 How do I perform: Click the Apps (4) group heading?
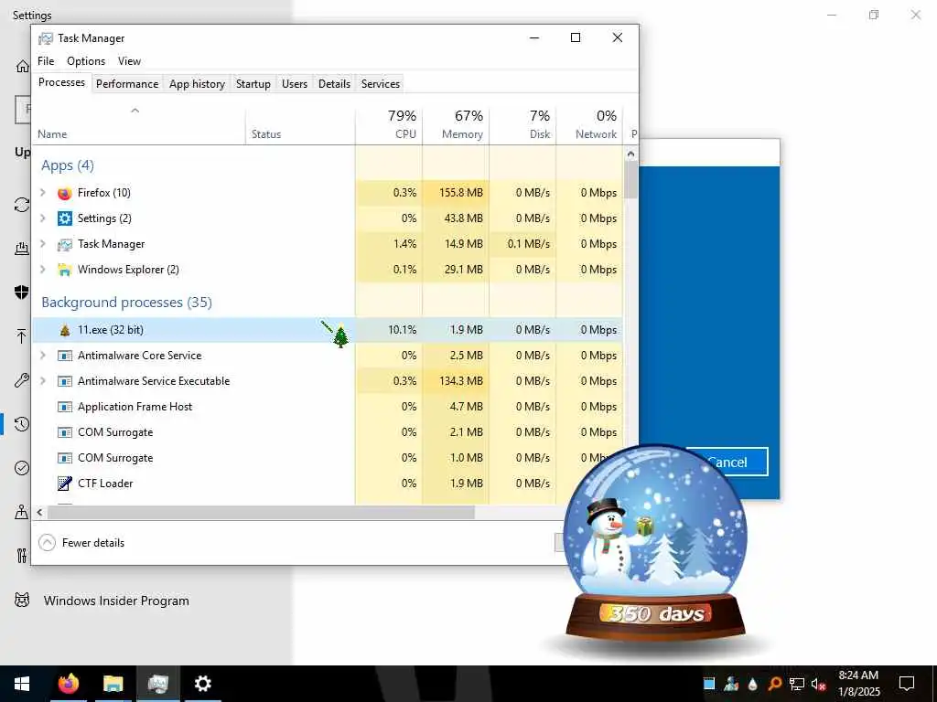(68, 165)
